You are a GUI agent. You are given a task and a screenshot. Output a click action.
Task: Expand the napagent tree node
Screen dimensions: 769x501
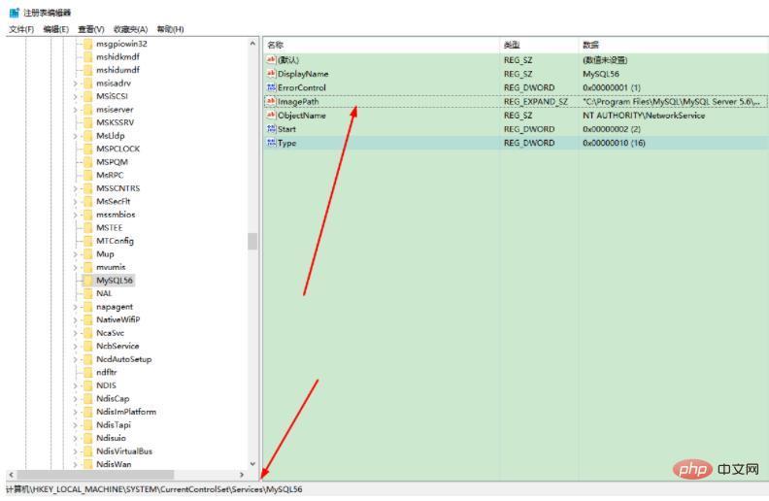click(x=76, y=307)
